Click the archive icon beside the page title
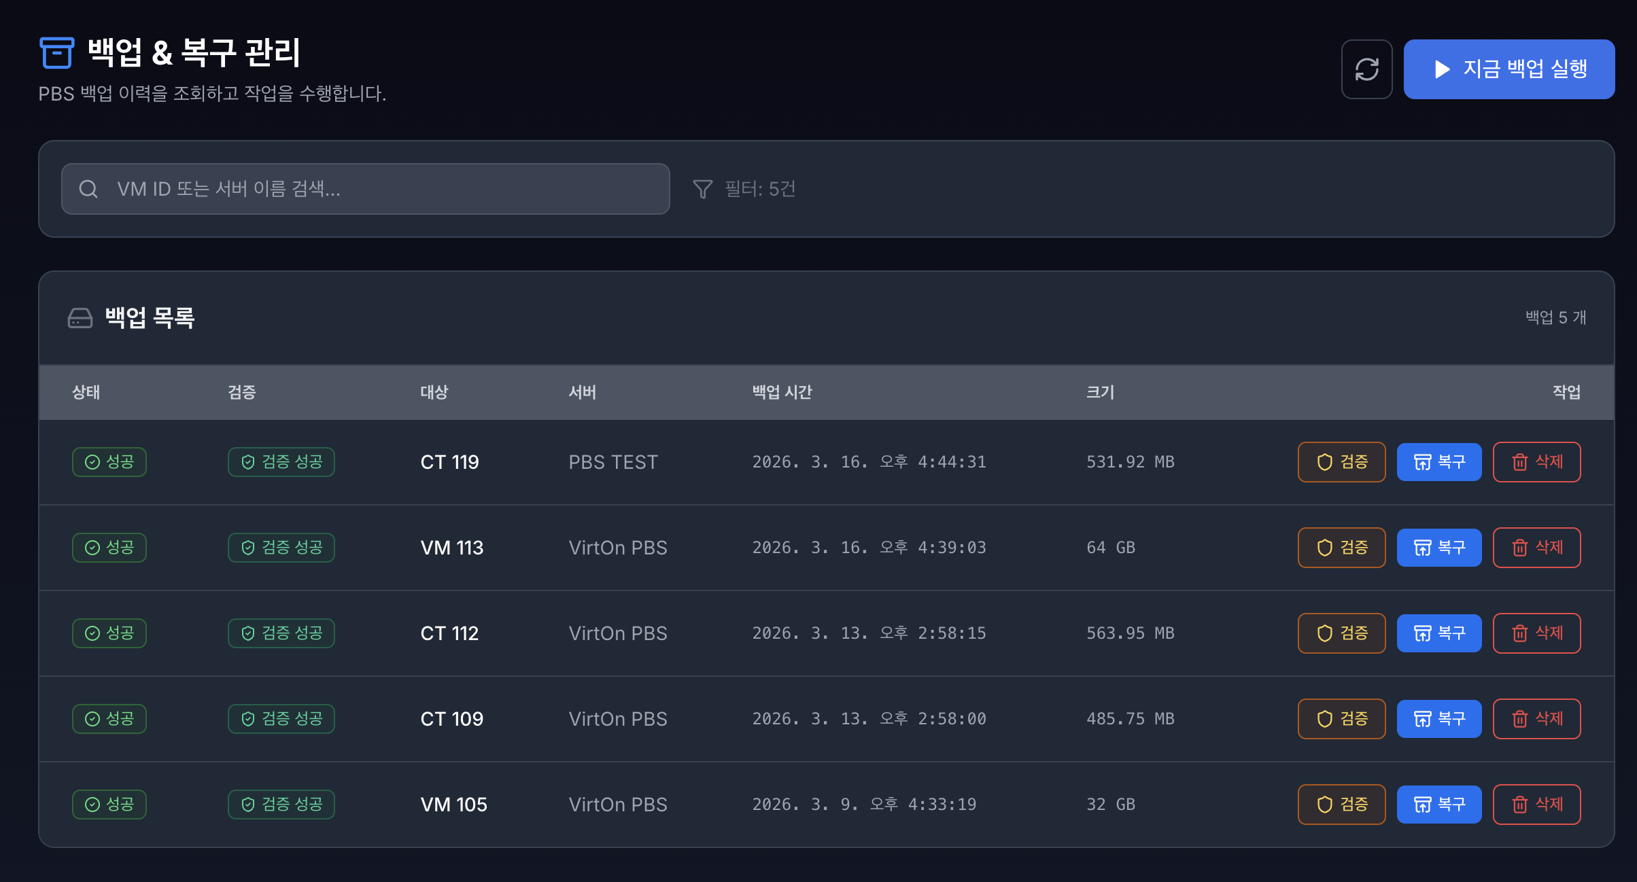This screenshot has width=1637, height=882. coord(56,53)
